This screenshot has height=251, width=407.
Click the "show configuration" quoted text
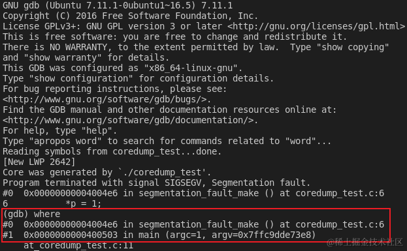81,78
